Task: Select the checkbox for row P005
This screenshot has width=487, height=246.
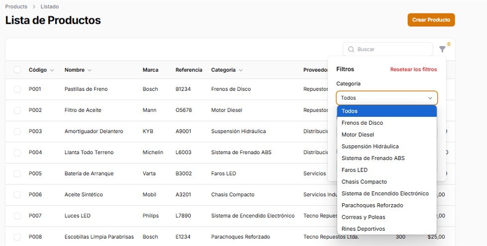Action: [17, 173]
